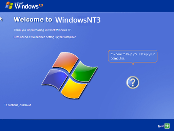This screenshot has width=174, height=131.
Task: Click the blue question mark help icon
Action: [133, 83]
